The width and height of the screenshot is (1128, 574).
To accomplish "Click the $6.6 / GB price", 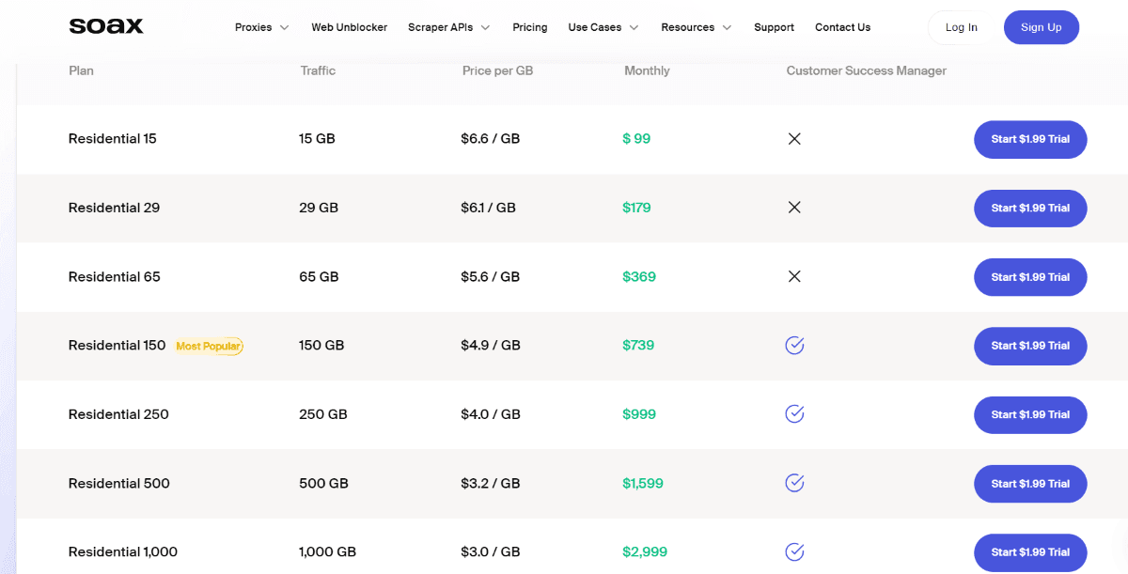I will click(491, 139).
